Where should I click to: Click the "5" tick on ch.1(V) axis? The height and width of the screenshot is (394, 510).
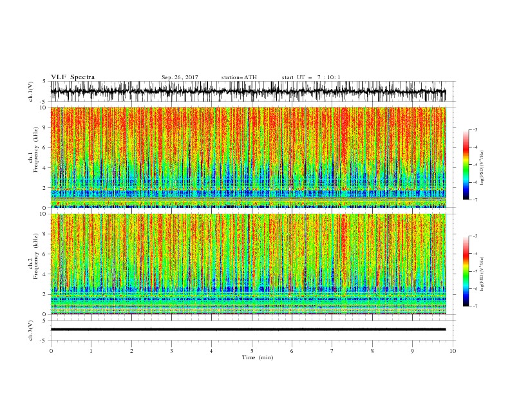(x=44, y=82)
